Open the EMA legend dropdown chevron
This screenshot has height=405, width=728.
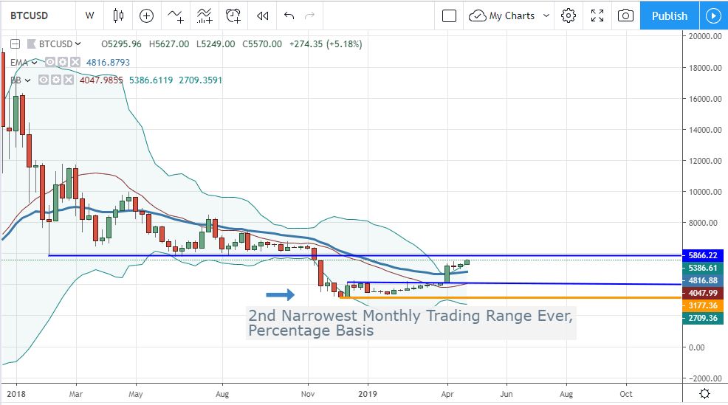[35, 63]
